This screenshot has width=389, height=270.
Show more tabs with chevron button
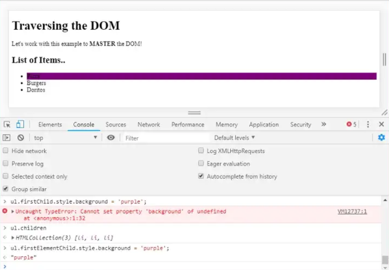click(323, 125)
